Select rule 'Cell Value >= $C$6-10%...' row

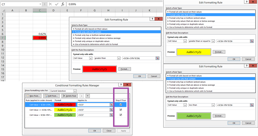[x=76, y=110]
